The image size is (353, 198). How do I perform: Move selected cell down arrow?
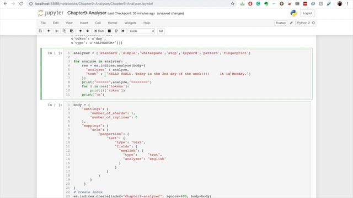[x=88, y=31]
